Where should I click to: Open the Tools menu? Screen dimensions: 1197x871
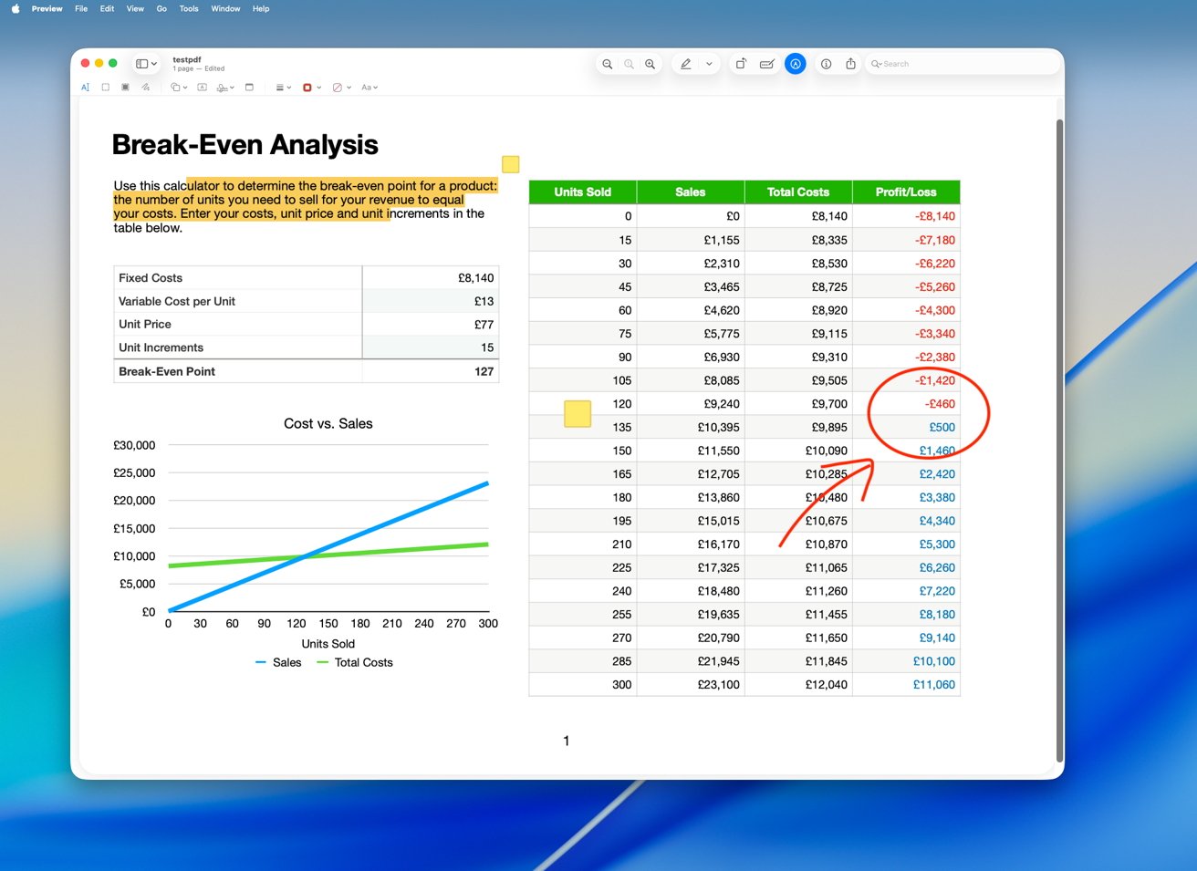pyautogui.click(x=189, y=8)
